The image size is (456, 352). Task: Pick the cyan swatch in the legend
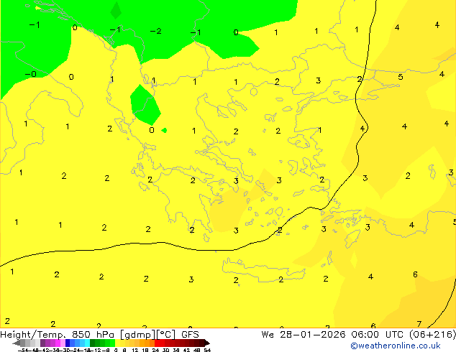click(x=87, y=343)
